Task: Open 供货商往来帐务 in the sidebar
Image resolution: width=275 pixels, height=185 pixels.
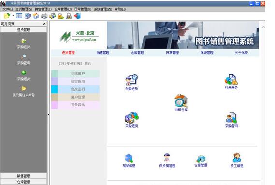Action: pos(24,92)
